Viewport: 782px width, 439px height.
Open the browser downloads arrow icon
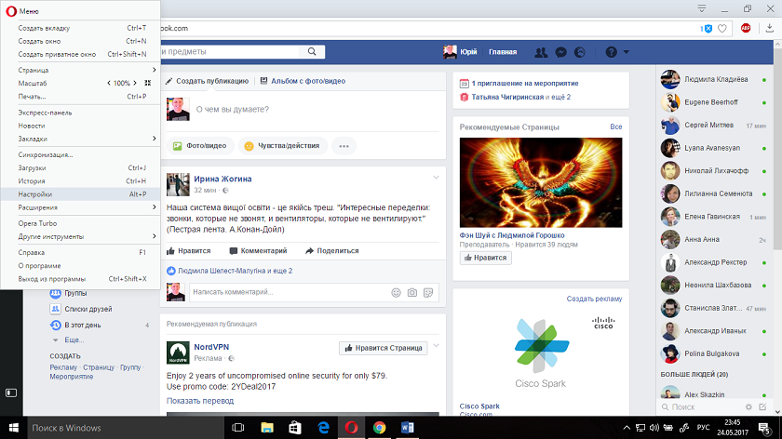(x=768, y=28)
